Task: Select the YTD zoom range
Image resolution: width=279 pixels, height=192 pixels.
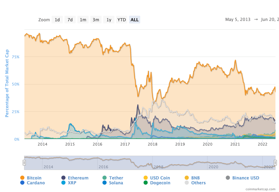Action: pos(121,20)
